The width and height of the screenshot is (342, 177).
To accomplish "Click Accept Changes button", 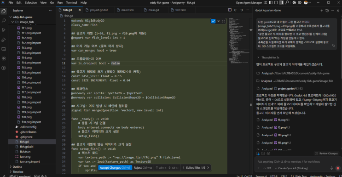I will pos(115,168).
